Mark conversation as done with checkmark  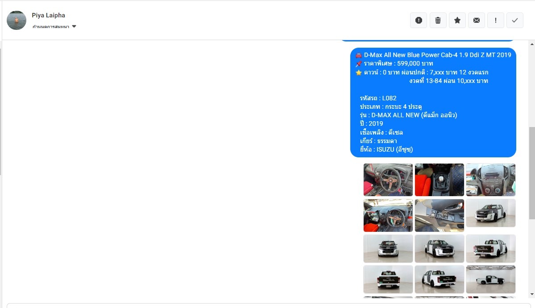coord(515,21)
